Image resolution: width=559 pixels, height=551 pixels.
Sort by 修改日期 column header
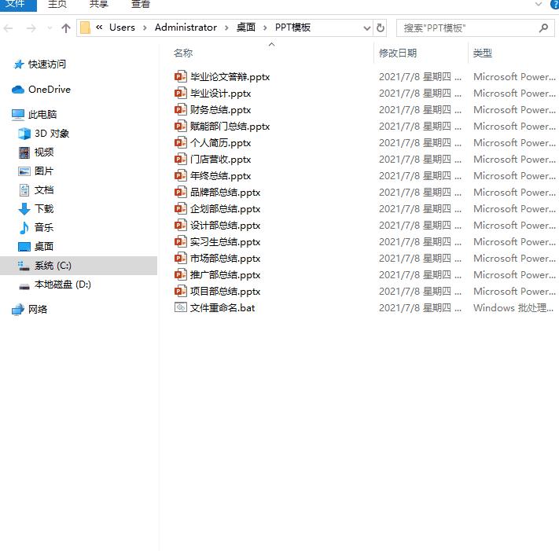(x=398, y=53)
